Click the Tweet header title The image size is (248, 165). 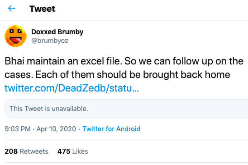(42, 9)
